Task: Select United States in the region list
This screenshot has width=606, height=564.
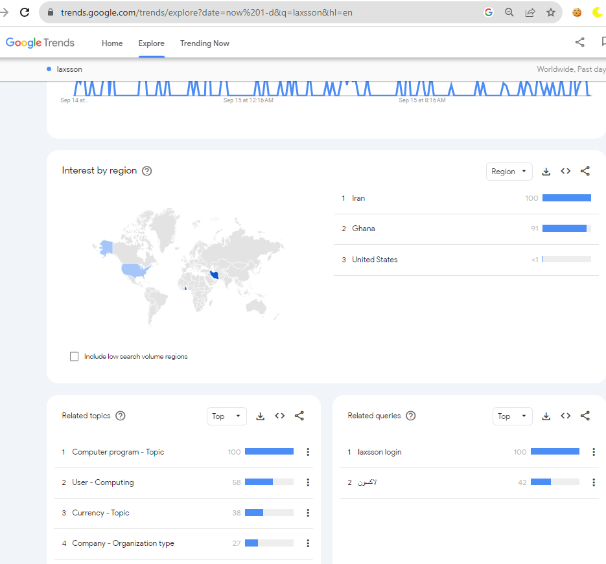Action: click(x=375, y=260)
